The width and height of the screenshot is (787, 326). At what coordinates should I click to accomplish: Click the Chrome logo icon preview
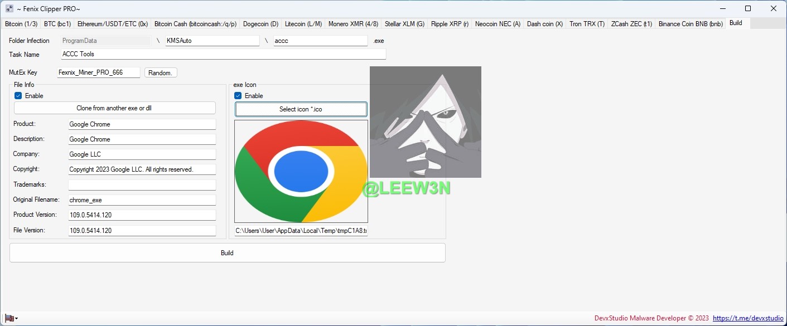301,171
